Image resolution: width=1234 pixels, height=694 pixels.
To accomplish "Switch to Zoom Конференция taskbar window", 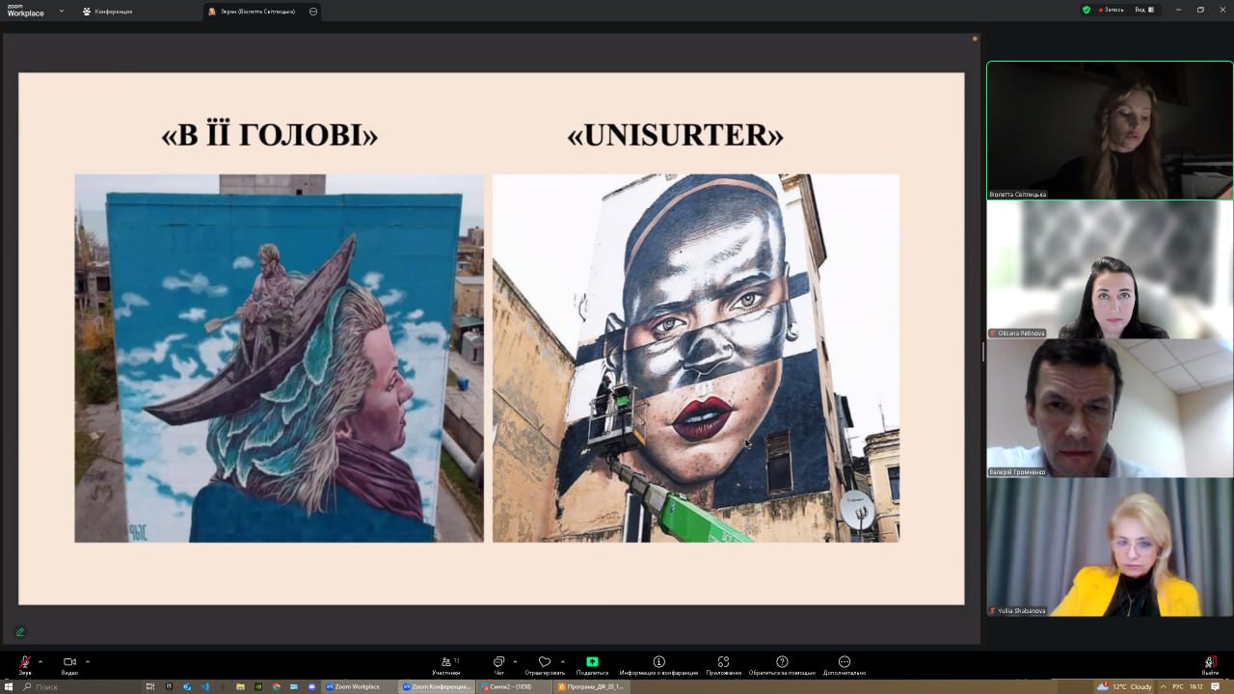I will (438, 686).
